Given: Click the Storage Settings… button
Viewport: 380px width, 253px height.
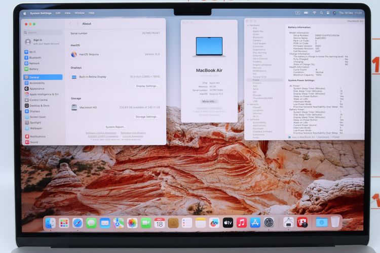Looking at the screenshot, I should [x=146, y=117].
